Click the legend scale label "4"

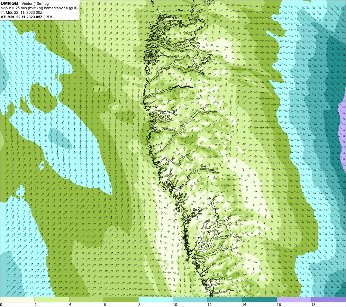tap(70, 305)
